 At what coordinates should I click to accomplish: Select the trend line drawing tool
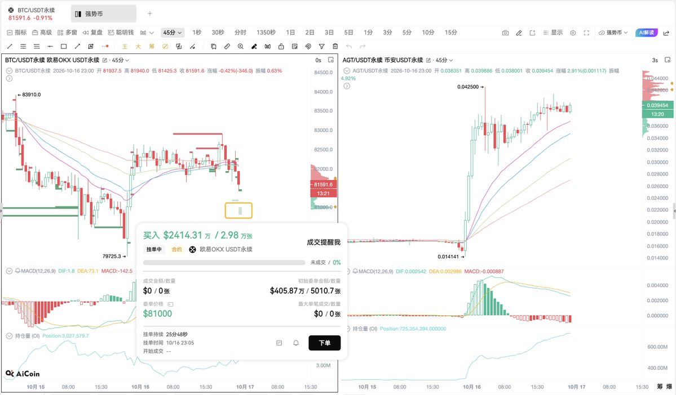pos(10,47)
